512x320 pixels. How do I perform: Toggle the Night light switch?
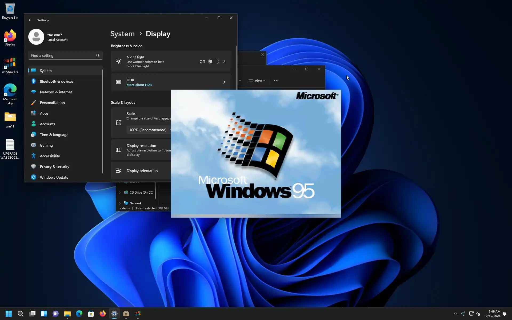click(213, 62)
